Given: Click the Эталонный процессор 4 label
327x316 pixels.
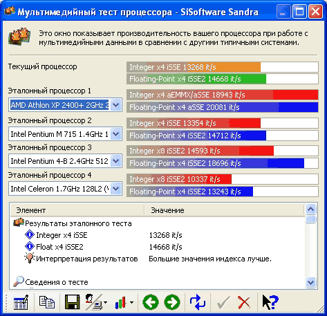Looking at the screenshot, I should click(x=50, y=175).
